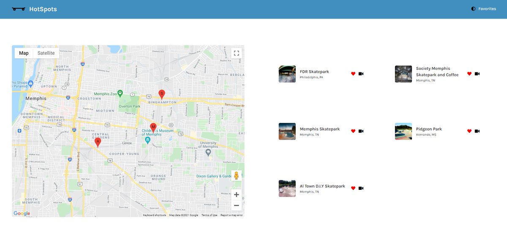Zoom in on the map
Viewport: 507px width, 234px height.
click(237, 194)
